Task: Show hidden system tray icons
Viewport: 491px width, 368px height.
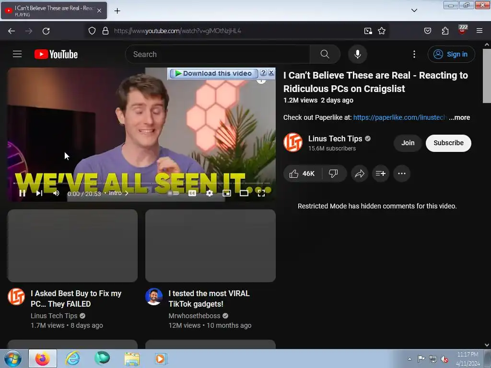Action: pos(409,359)
